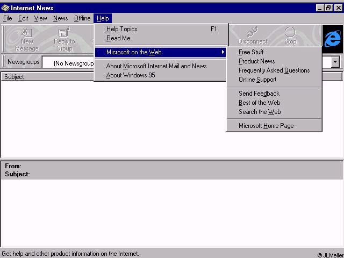Image resolution: width=344 pixels, height=258 pixels.
Task: Open About Microsoft Internet Mail and News
Action: tap(160, 66)
